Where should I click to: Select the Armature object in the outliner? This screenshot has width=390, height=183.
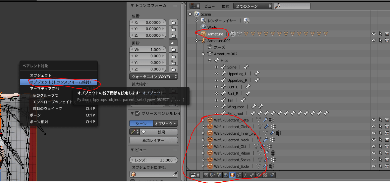(215, 34)
